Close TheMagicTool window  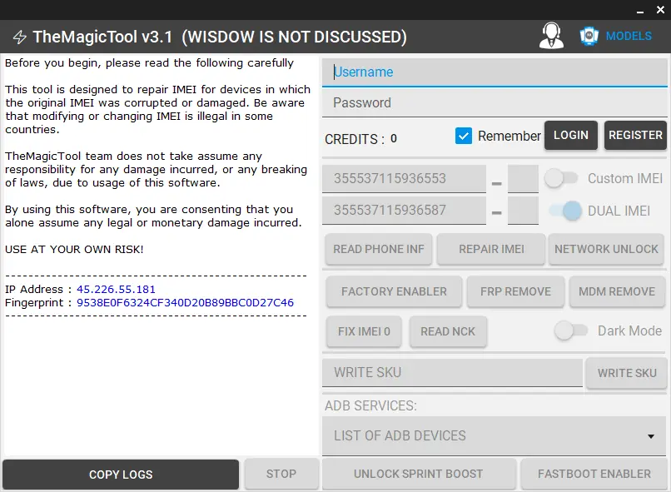(661, 10)
